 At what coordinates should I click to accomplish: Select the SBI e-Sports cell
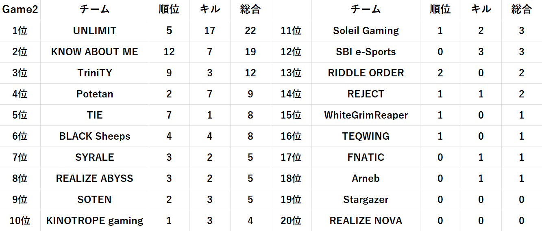pyautogui.click(x=366, y=52)
